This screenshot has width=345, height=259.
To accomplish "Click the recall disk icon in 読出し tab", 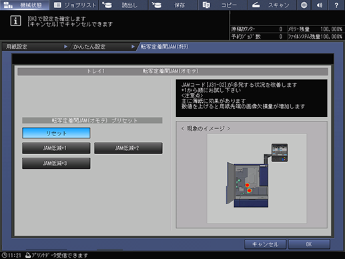I will [x=107, y=5].
